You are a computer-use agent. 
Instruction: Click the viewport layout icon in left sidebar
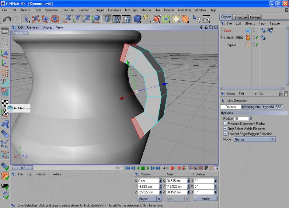coord(5,32)
